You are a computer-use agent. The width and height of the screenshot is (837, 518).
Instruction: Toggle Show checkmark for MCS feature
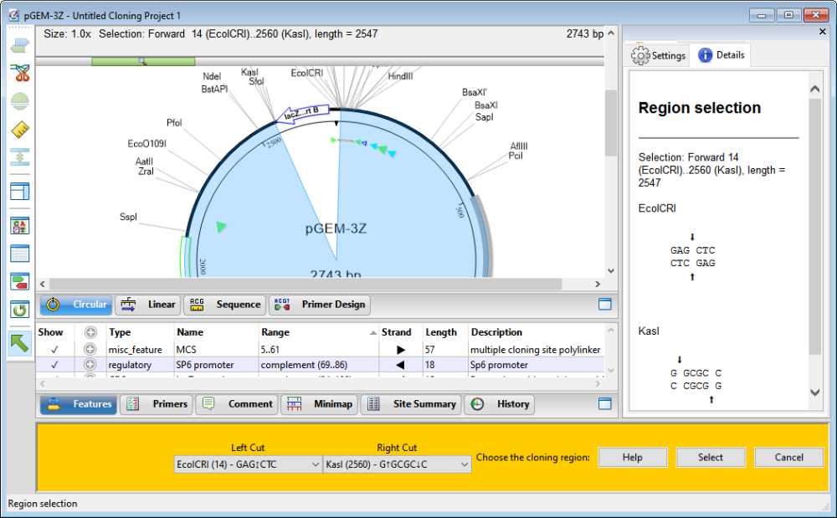click(54, 349)
